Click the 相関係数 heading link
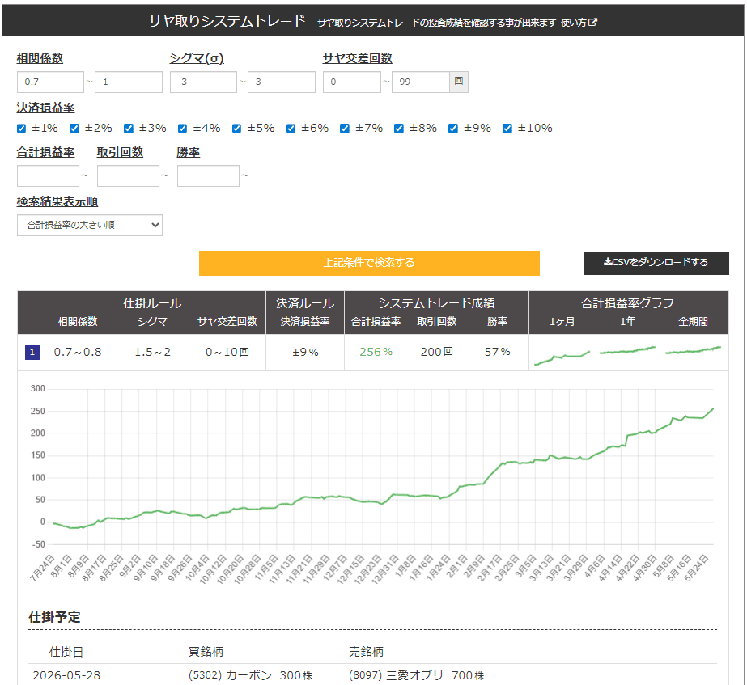This screenshot has width=747, height=685. point(40,58)
